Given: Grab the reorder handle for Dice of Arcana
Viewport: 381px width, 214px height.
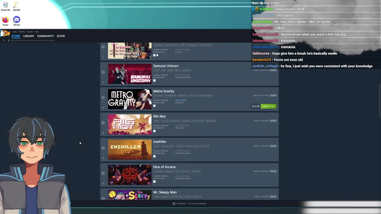Looking at the screenshot, I should point(103,173).
